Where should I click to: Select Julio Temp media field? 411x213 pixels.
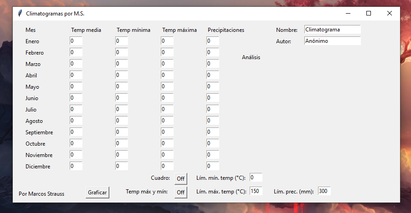(x=76, y=109)
